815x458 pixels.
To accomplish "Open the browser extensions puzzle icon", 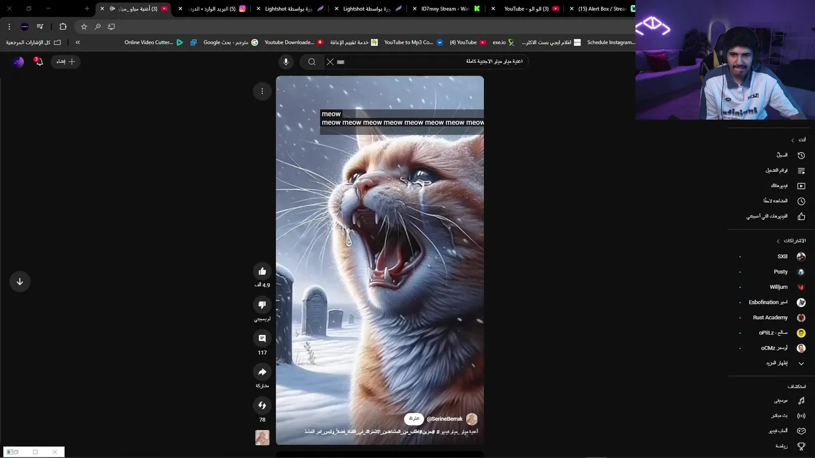I will point(63,27).
